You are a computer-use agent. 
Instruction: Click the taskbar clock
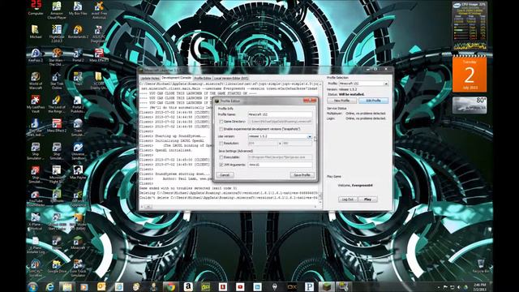click(479, 286)
